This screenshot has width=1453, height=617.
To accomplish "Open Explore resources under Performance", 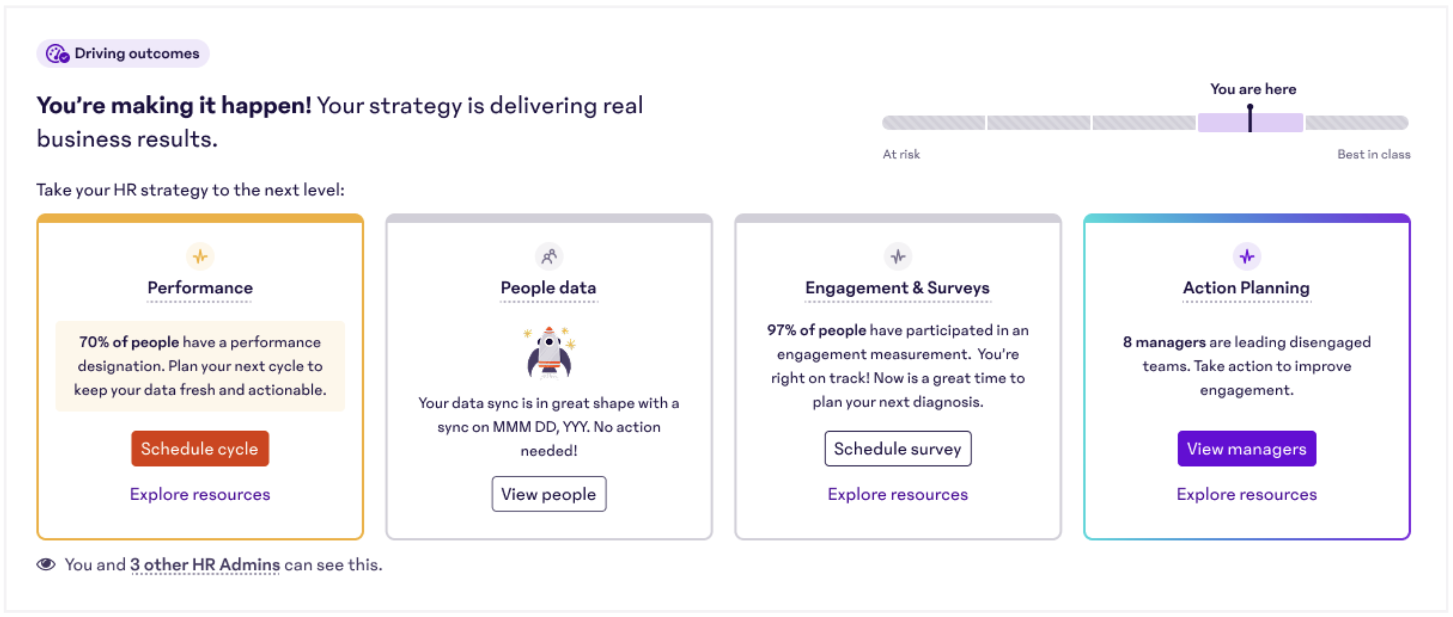I will point(200,494).
